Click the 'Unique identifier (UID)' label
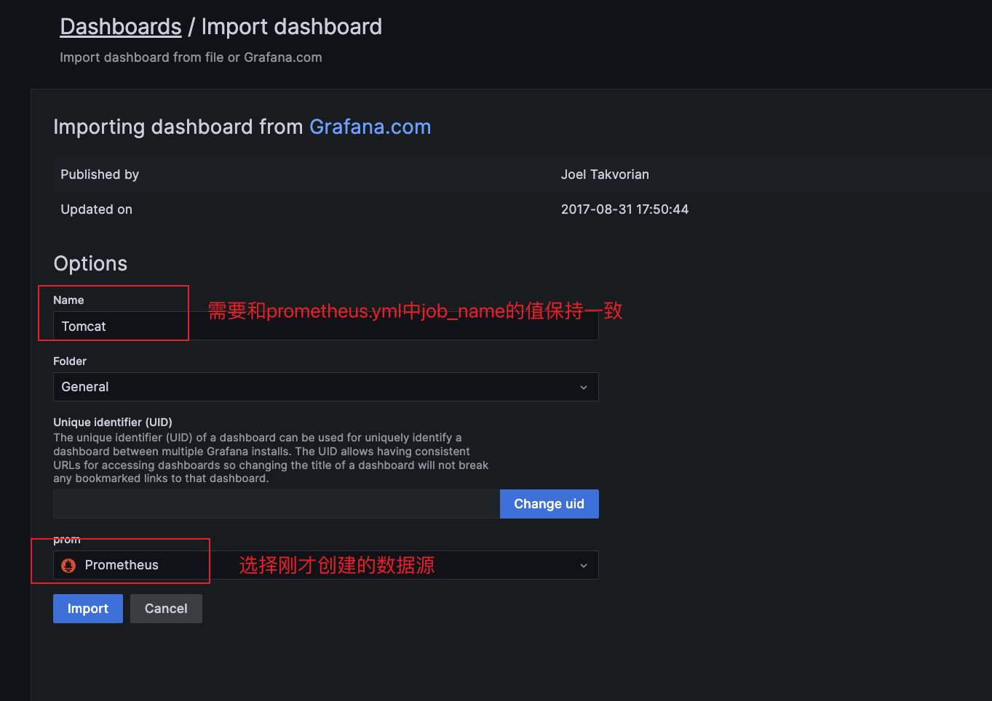Viewport: 992px width, 701px height. (113, 422)
